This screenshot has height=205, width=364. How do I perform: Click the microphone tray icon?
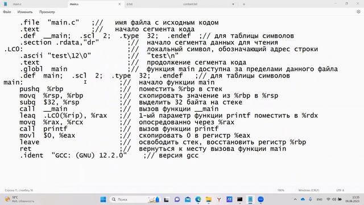(311, 199)
